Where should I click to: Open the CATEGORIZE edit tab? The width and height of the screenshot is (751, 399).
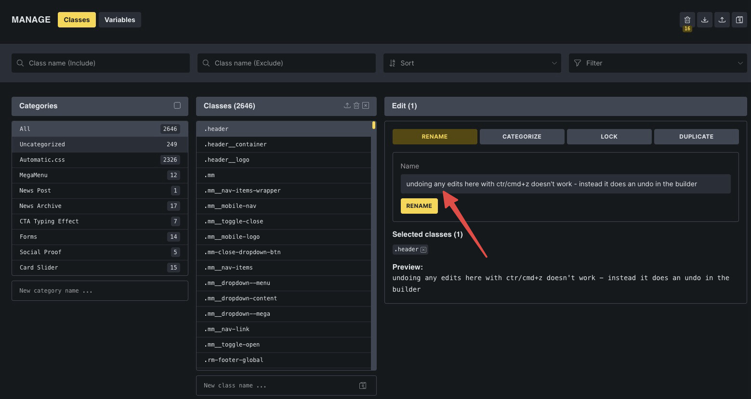coord(522,137)
